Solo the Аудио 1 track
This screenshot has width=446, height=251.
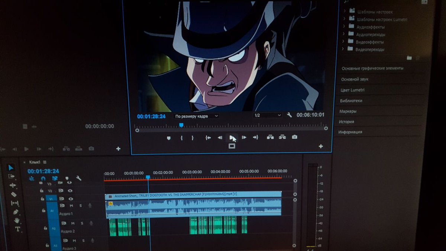tap(80, 206)
